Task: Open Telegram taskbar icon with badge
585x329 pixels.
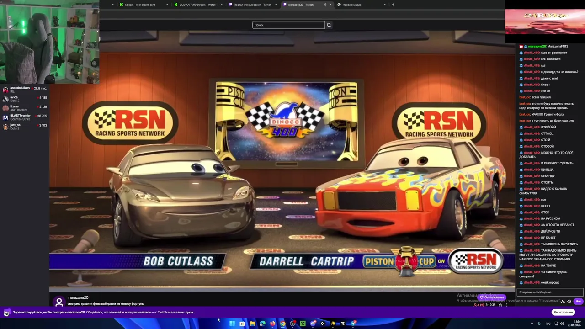Action: point(353,324)
